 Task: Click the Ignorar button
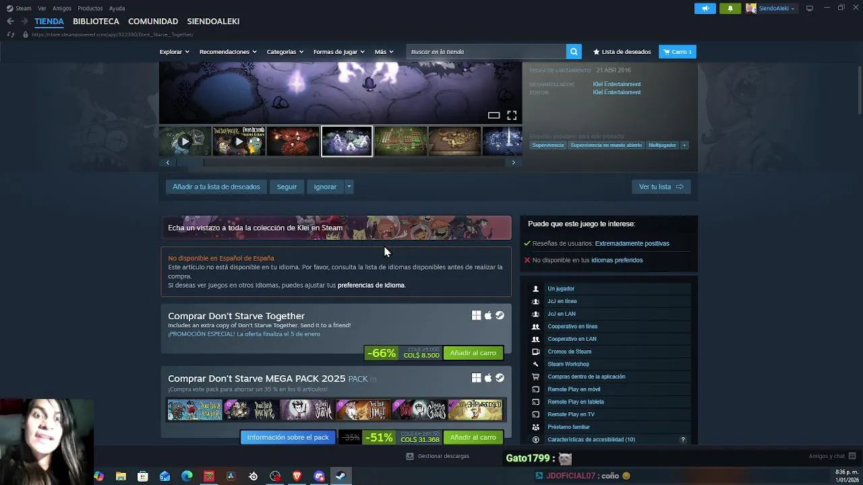click(x=325, y=187)
